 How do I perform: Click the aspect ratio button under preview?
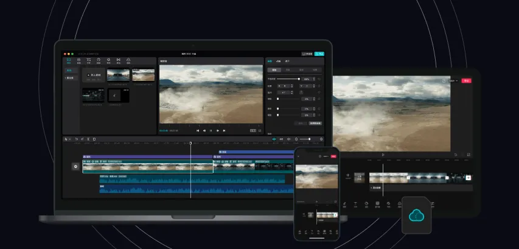click(x=253, y=130)
